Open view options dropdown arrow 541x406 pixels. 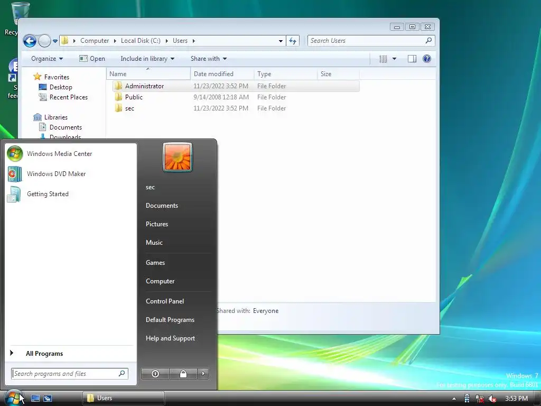point(394,59)
